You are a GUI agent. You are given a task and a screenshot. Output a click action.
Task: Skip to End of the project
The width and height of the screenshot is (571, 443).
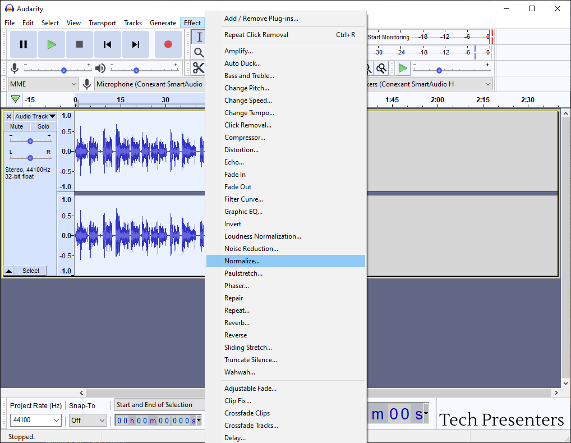click(x=136, y=44)
